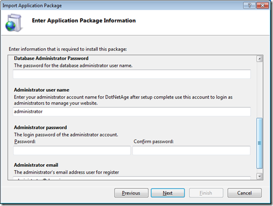Click the Password input box
This screenshot has width=273, height=206.
(x=72, y=150)
